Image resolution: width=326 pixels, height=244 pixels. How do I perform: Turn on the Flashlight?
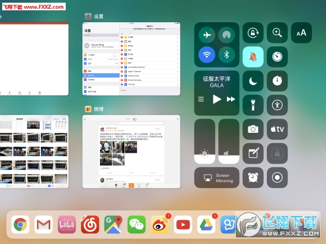click(253, 105)
